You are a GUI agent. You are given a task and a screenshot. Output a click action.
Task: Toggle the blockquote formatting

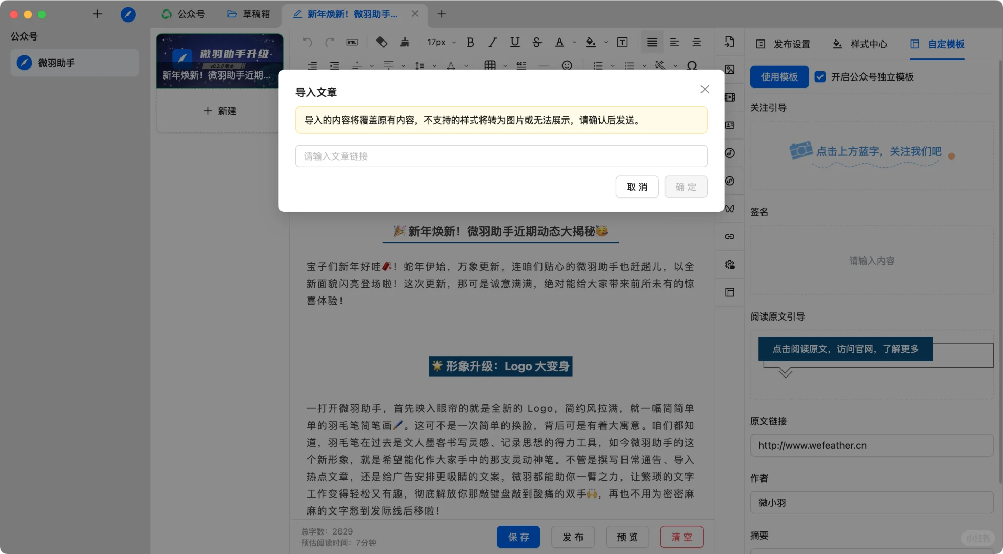520,66
